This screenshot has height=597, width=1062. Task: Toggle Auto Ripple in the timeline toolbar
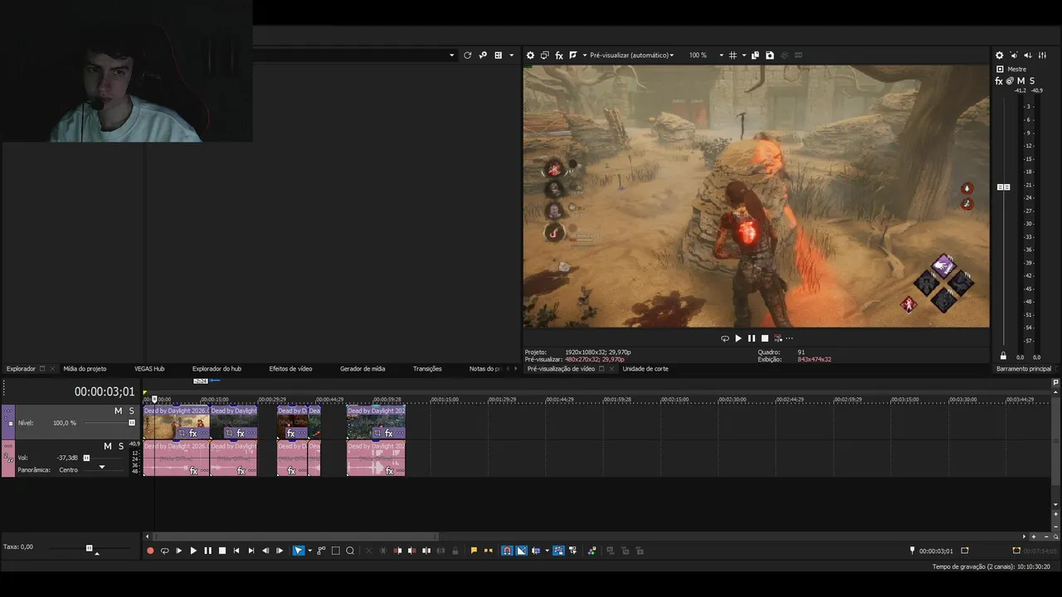pos(537,551)
